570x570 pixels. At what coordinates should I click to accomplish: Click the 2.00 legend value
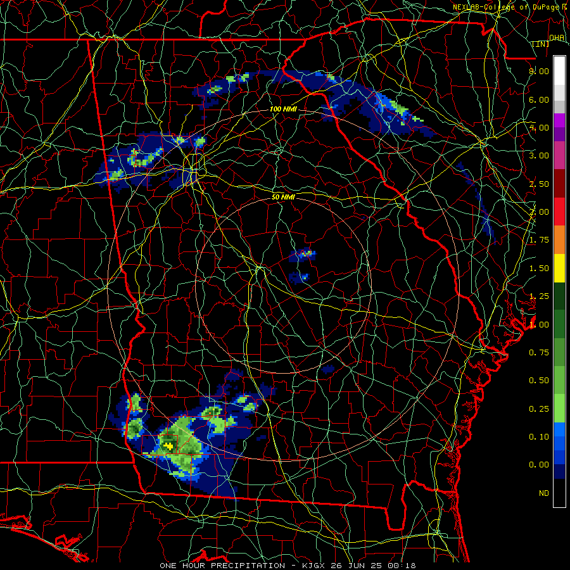539,212
